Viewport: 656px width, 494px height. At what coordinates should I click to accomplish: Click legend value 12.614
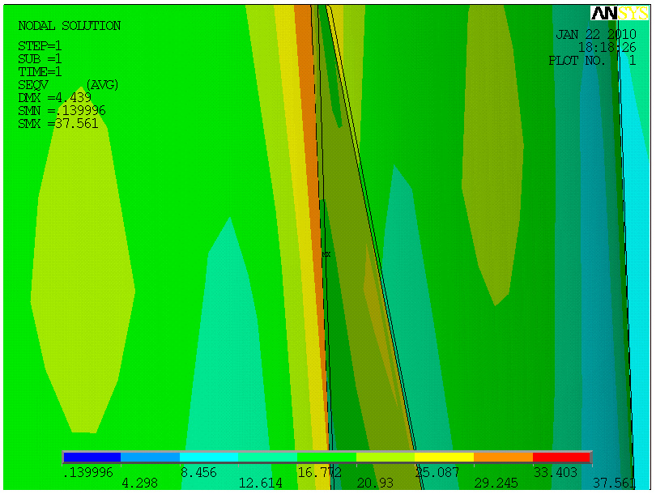[260, 483]
